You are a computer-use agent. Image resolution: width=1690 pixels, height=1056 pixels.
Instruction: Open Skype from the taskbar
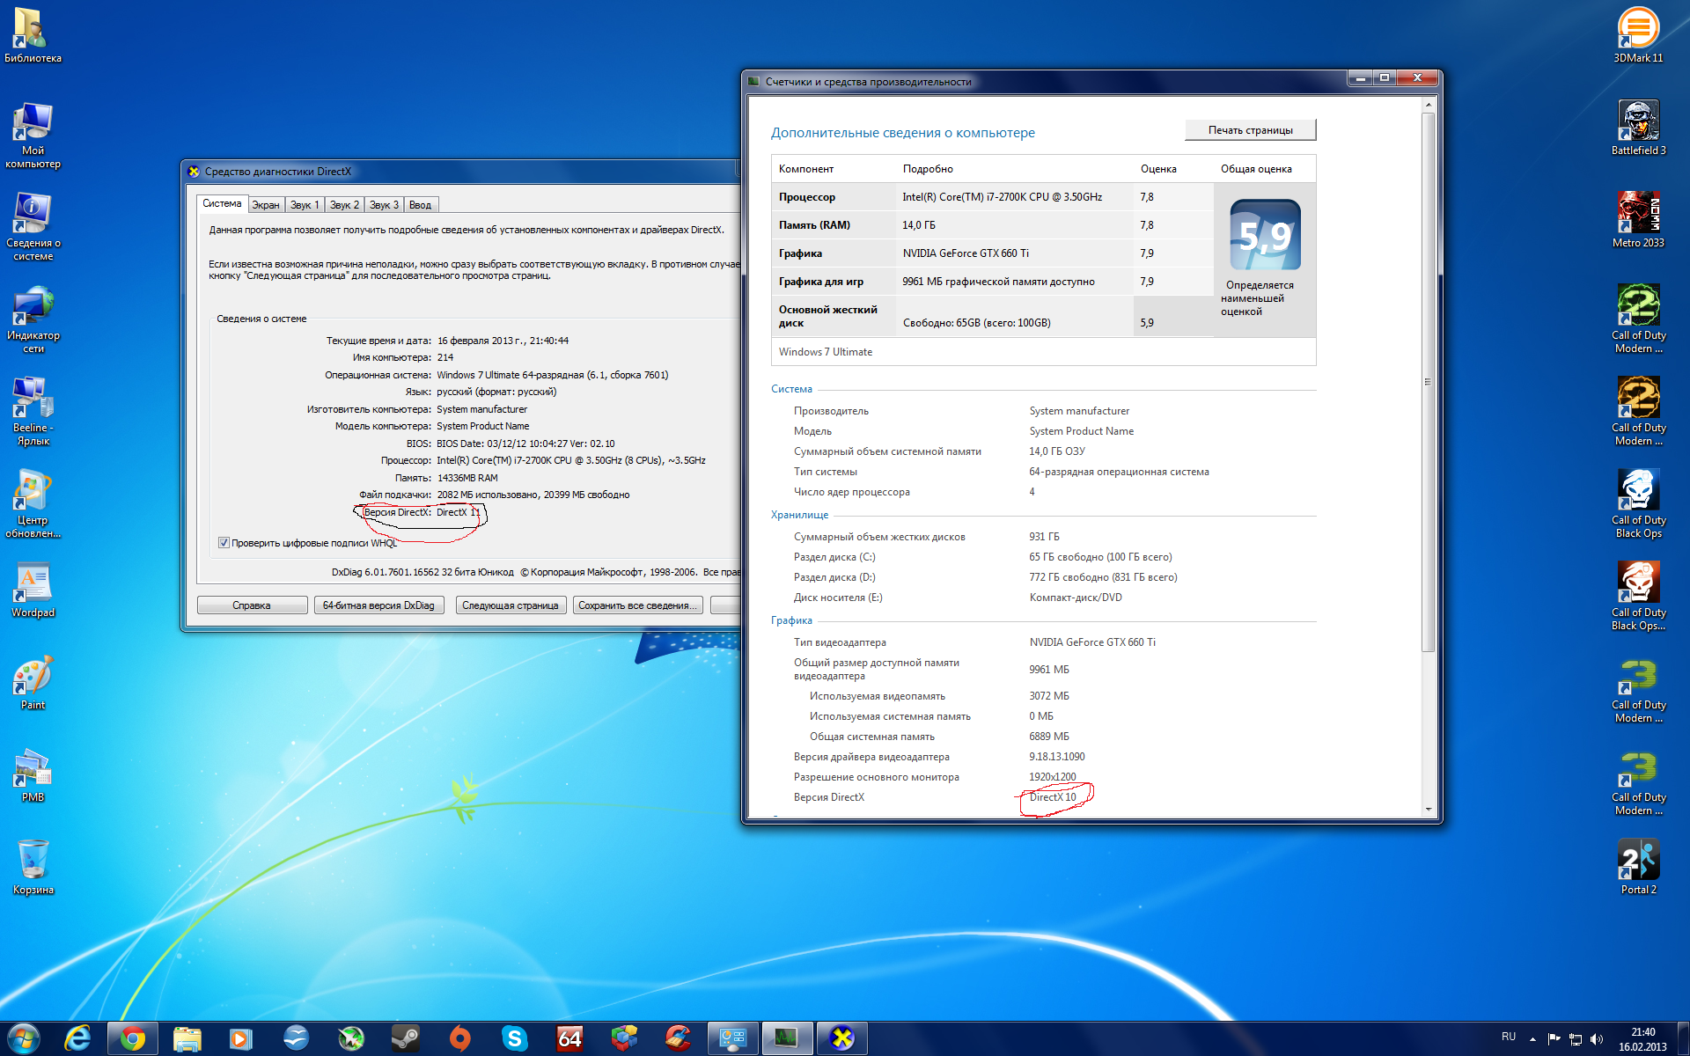click(x=514, y=1038)
